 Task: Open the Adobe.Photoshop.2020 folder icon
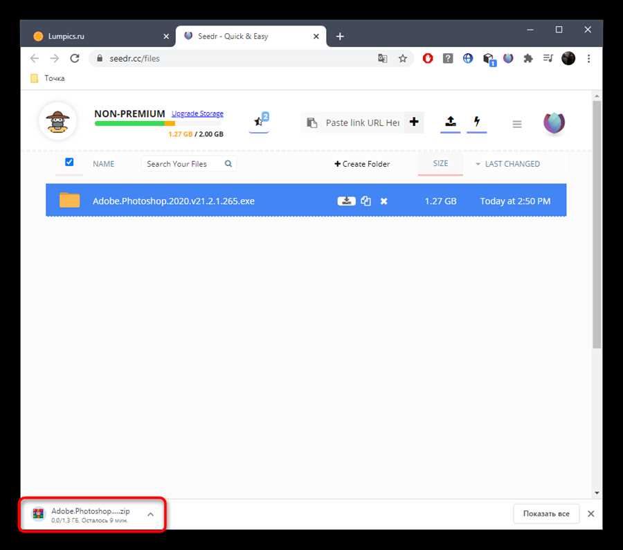pyautogui.click(x=69, y=200)
